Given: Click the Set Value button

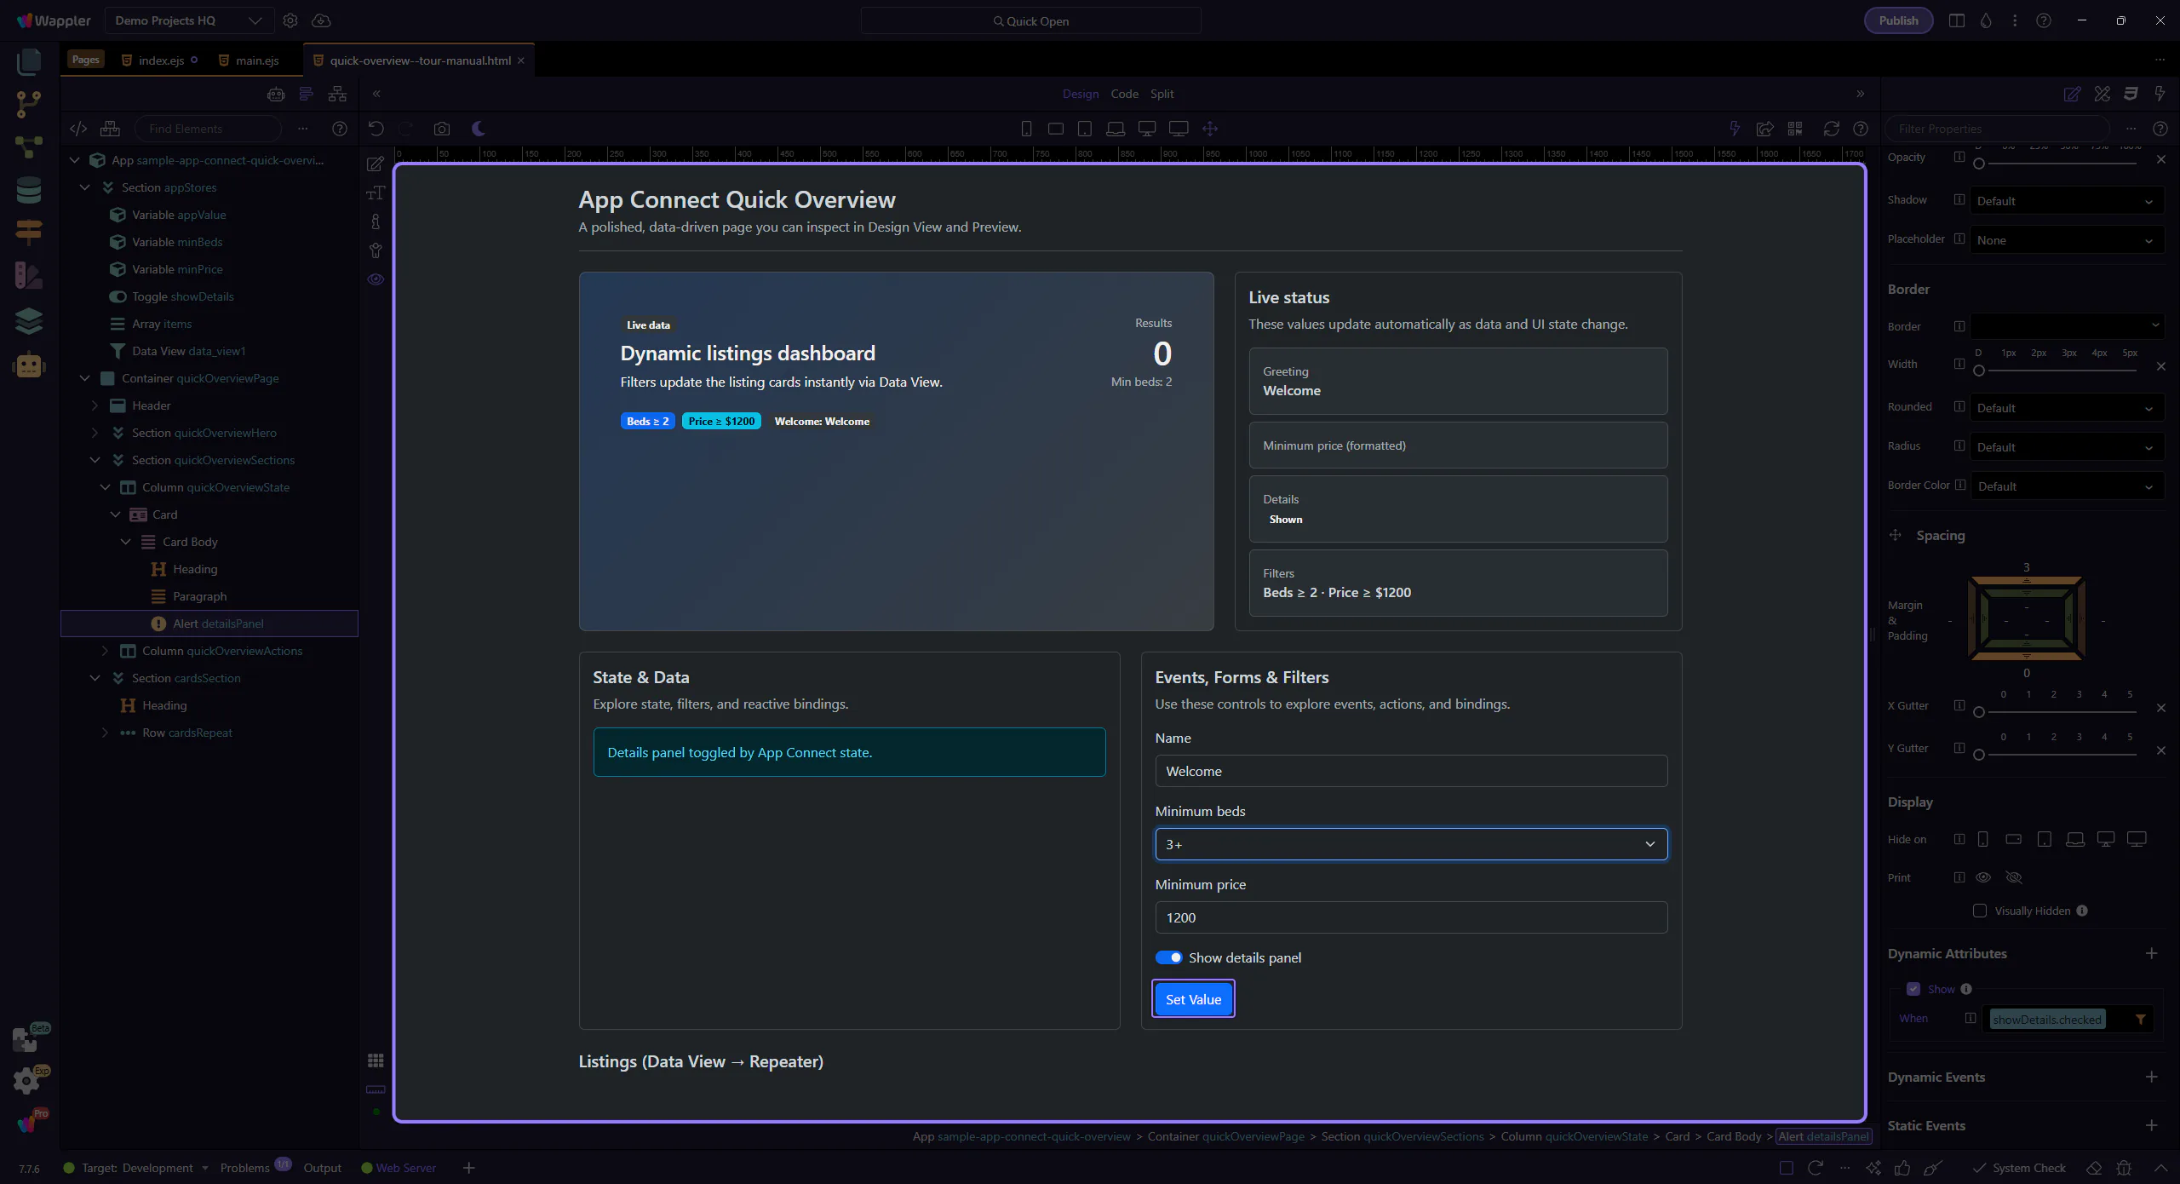Looking at the screenshot, I should tap(1193, 999).
